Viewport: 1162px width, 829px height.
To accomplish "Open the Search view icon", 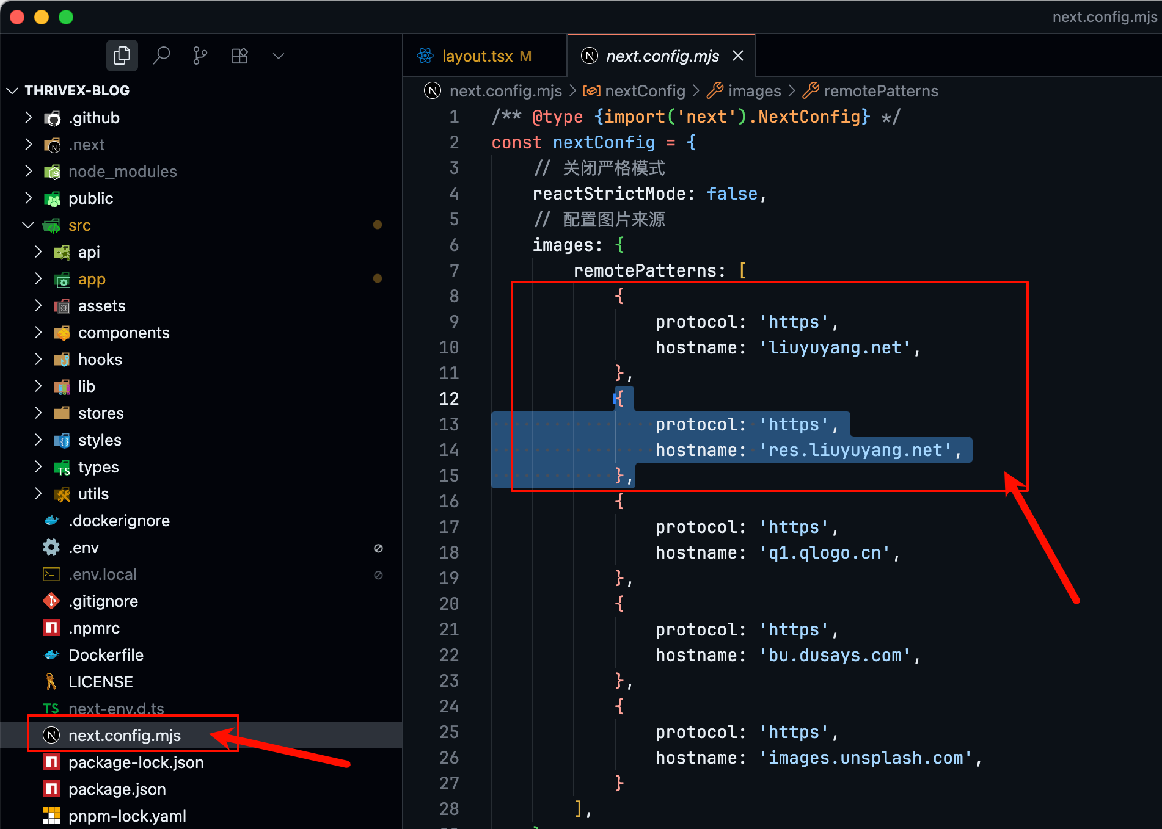I will (161, 56).
